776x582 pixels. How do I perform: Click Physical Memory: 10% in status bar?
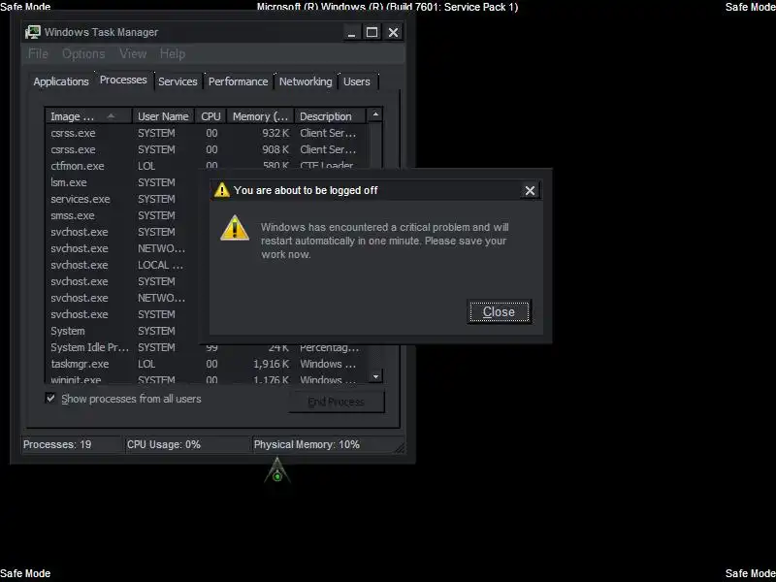(307, 444)
